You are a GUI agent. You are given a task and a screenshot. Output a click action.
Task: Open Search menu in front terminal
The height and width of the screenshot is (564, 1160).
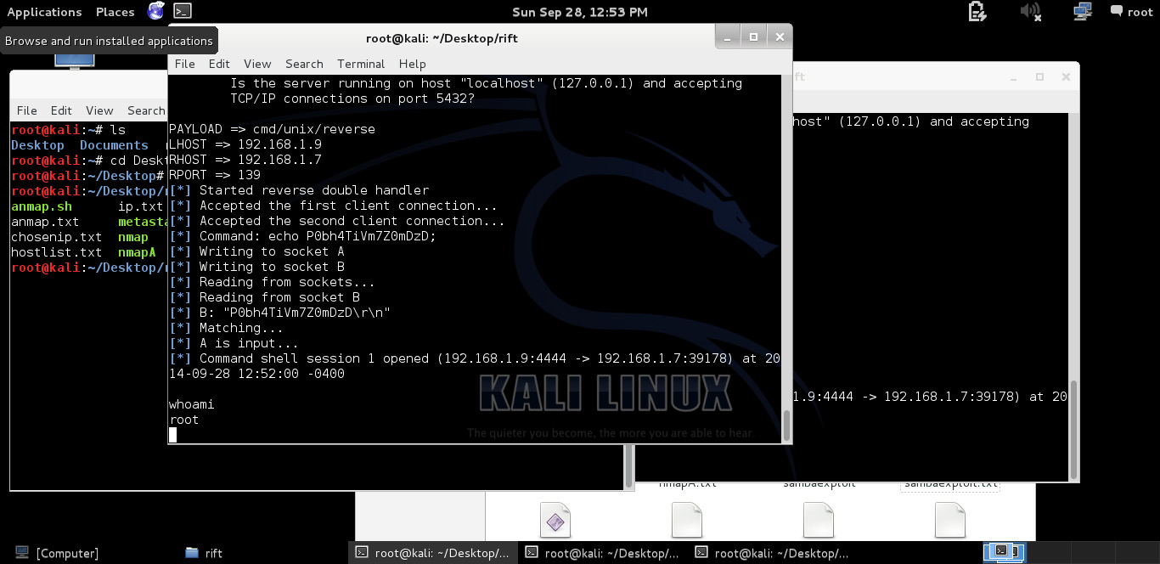[304, 64]
